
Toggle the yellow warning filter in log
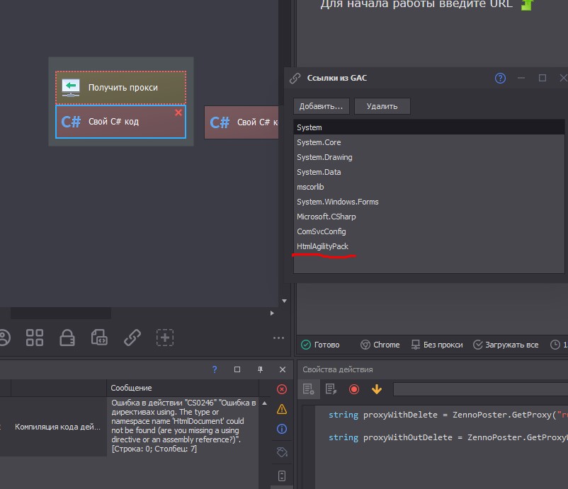[282, 409]
